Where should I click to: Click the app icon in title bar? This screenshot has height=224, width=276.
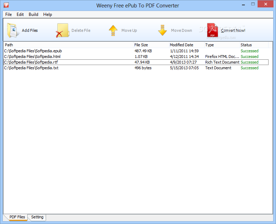coord(6,5)
